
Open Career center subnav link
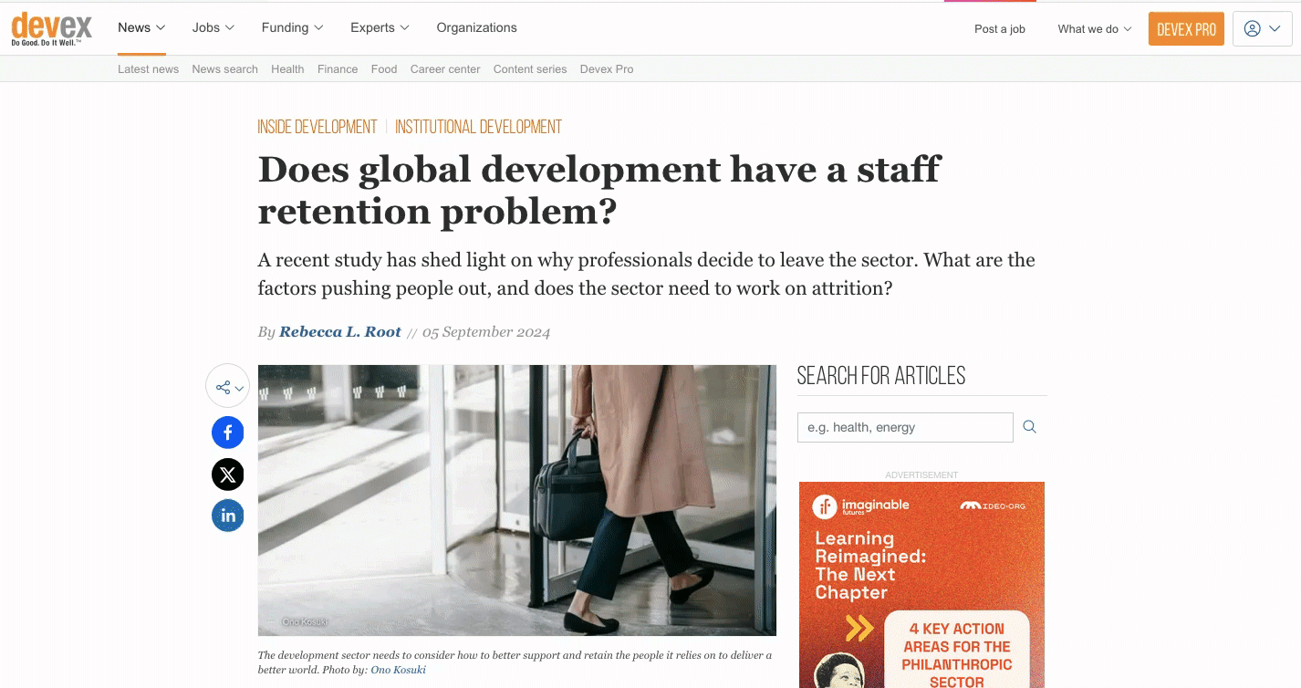pos(445,69)
